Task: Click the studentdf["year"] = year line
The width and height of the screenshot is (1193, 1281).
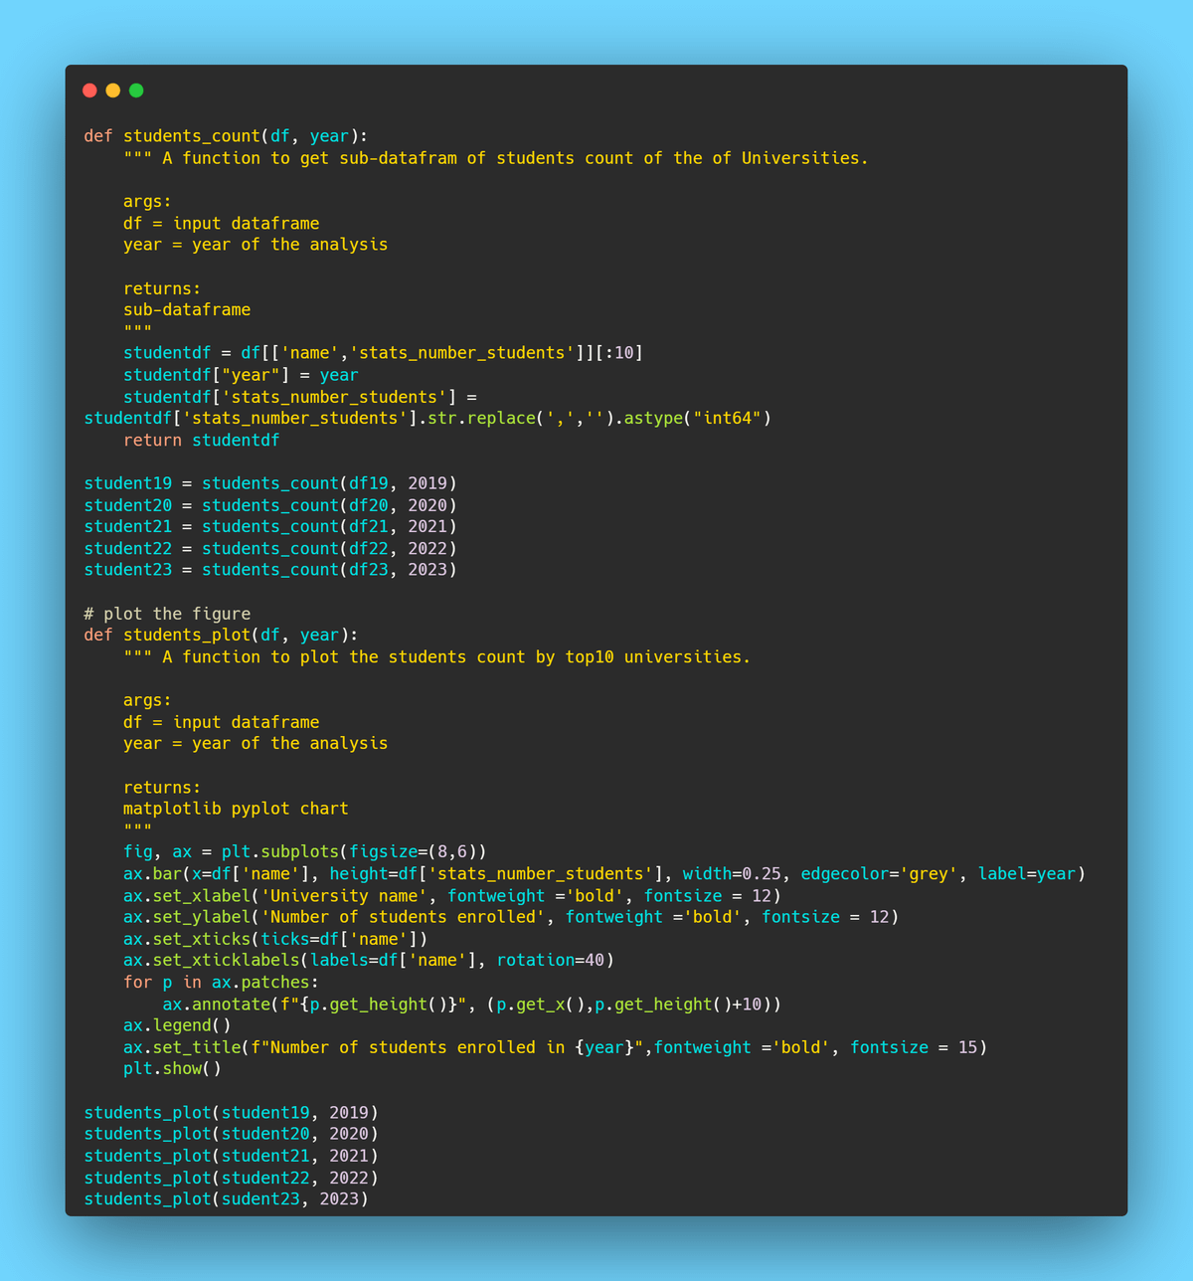Action: 241,375
